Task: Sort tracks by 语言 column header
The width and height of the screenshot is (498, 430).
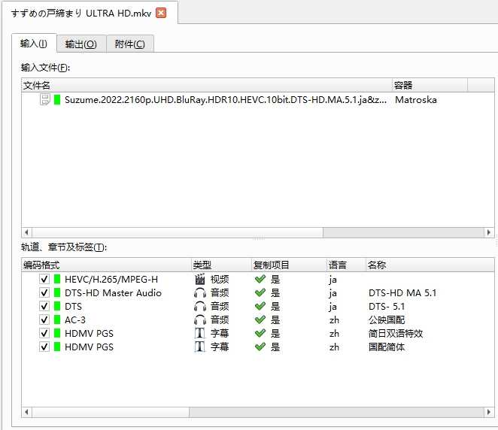Action: point(346,265)
